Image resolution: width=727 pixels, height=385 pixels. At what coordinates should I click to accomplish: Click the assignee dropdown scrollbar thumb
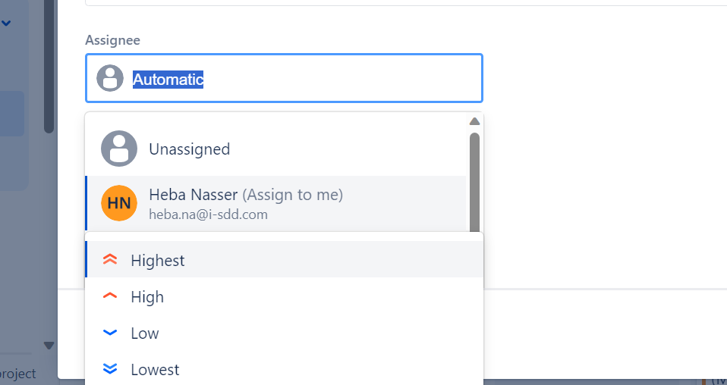pyautogui.click(x=474, y=182)
